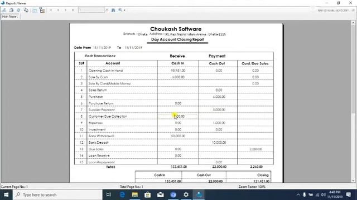Click the "Sales Return" row label
357x200 pixels.
[98, 90]
